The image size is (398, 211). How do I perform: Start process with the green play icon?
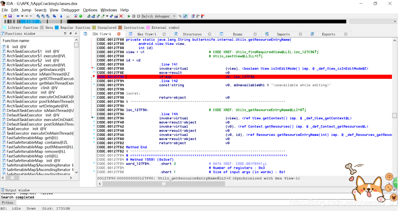click(129, 16)
